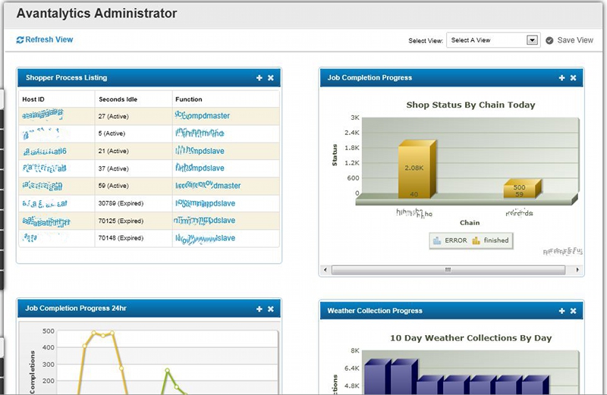607x395 pixels.
Task: Click chart scrollbar left arrow
Action: 326,270
